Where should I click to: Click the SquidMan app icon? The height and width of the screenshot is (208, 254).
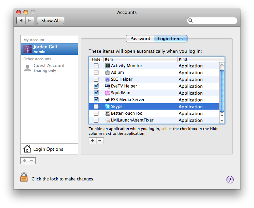pyautogui.click(x=108, y=93)
